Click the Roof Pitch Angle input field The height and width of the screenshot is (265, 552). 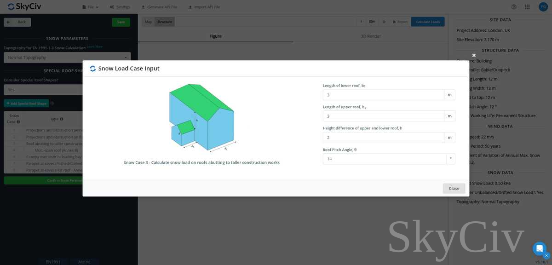383,159
